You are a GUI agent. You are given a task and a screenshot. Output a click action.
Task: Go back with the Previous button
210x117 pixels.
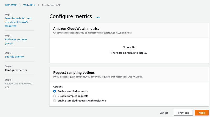coord(183,113)
